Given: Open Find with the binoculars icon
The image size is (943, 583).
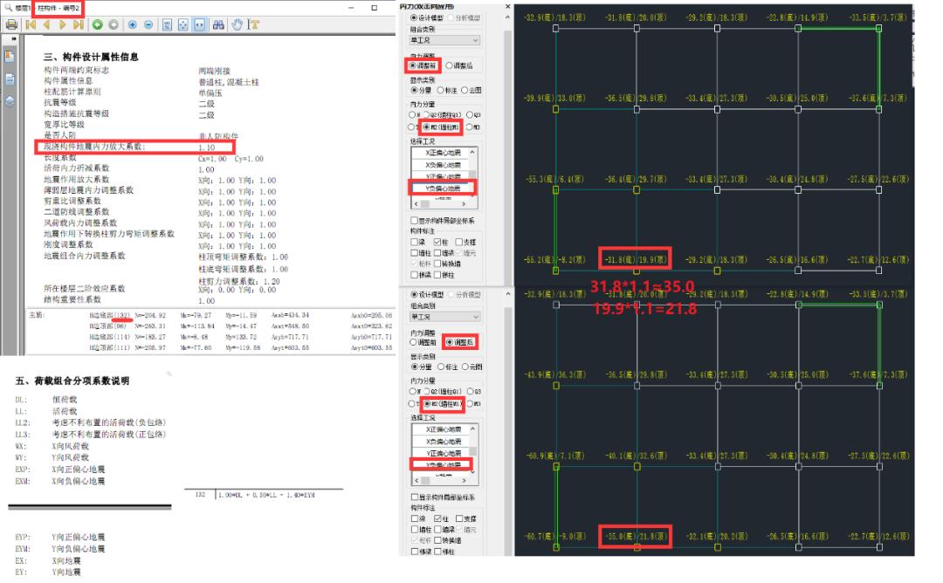Looking at the screenshot, I should click(x=218, y=24).
